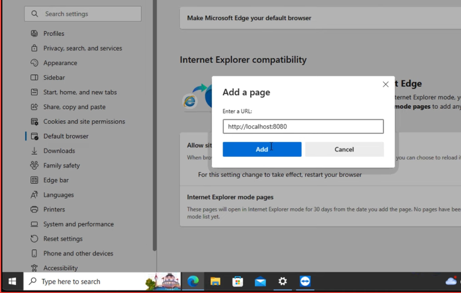The image size is (461, 293).
Task: Open File Explorer from the taskbar
Action: click(216, 281)
